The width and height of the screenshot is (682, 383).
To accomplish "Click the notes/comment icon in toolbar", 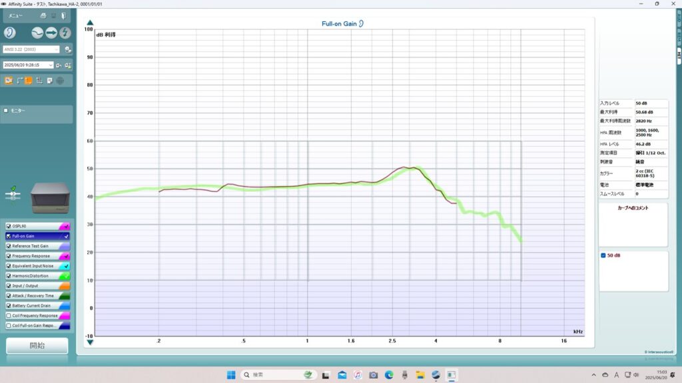I will click(49, 80).
